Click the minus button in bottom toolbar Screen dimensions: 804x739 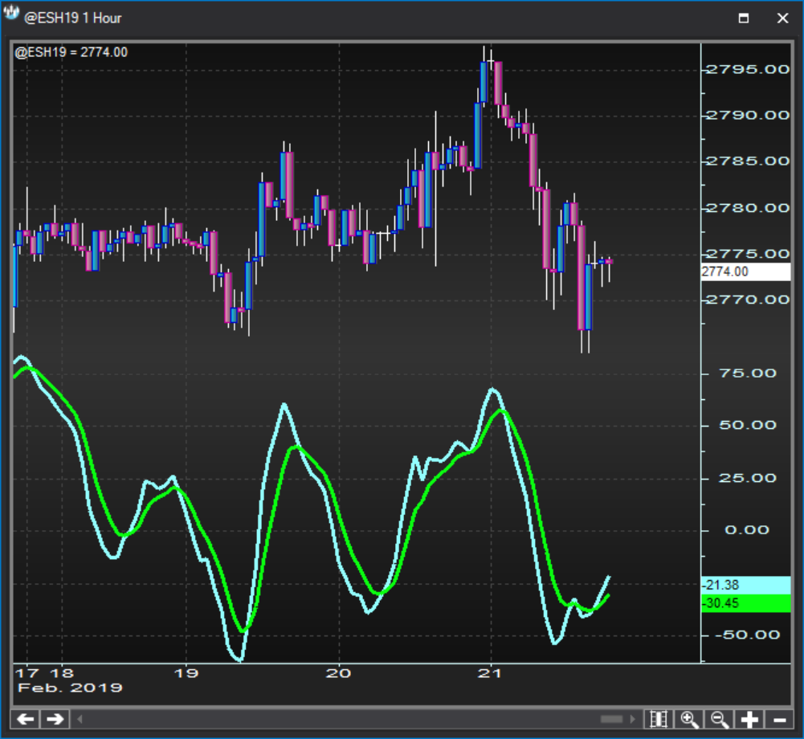pyautogui.click(x=779, y=719)
